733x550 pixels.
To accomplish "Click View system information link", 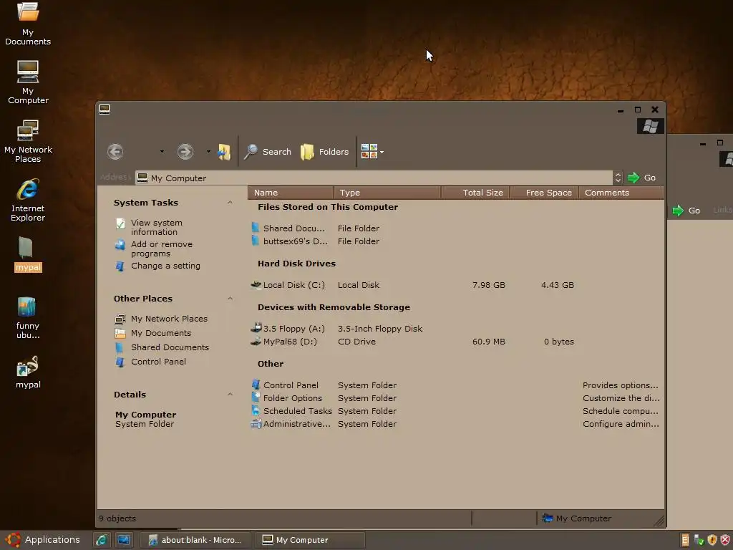I will coord(157,227).
